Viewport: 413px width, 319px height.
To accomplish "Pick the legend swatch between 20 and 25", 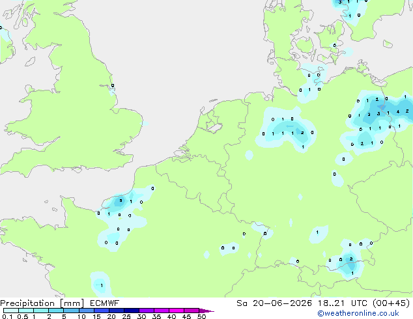I will 117,311.
